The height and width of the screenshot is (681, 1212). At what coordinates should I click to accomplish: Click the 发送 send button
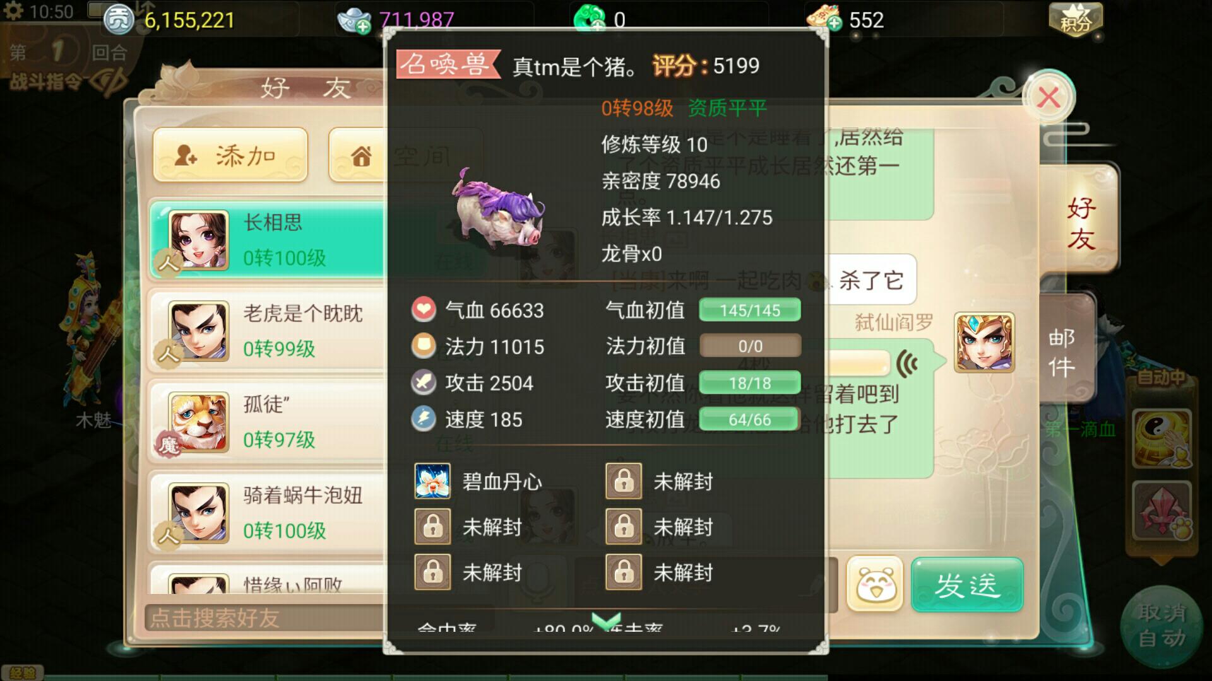(x=966, y=585)
